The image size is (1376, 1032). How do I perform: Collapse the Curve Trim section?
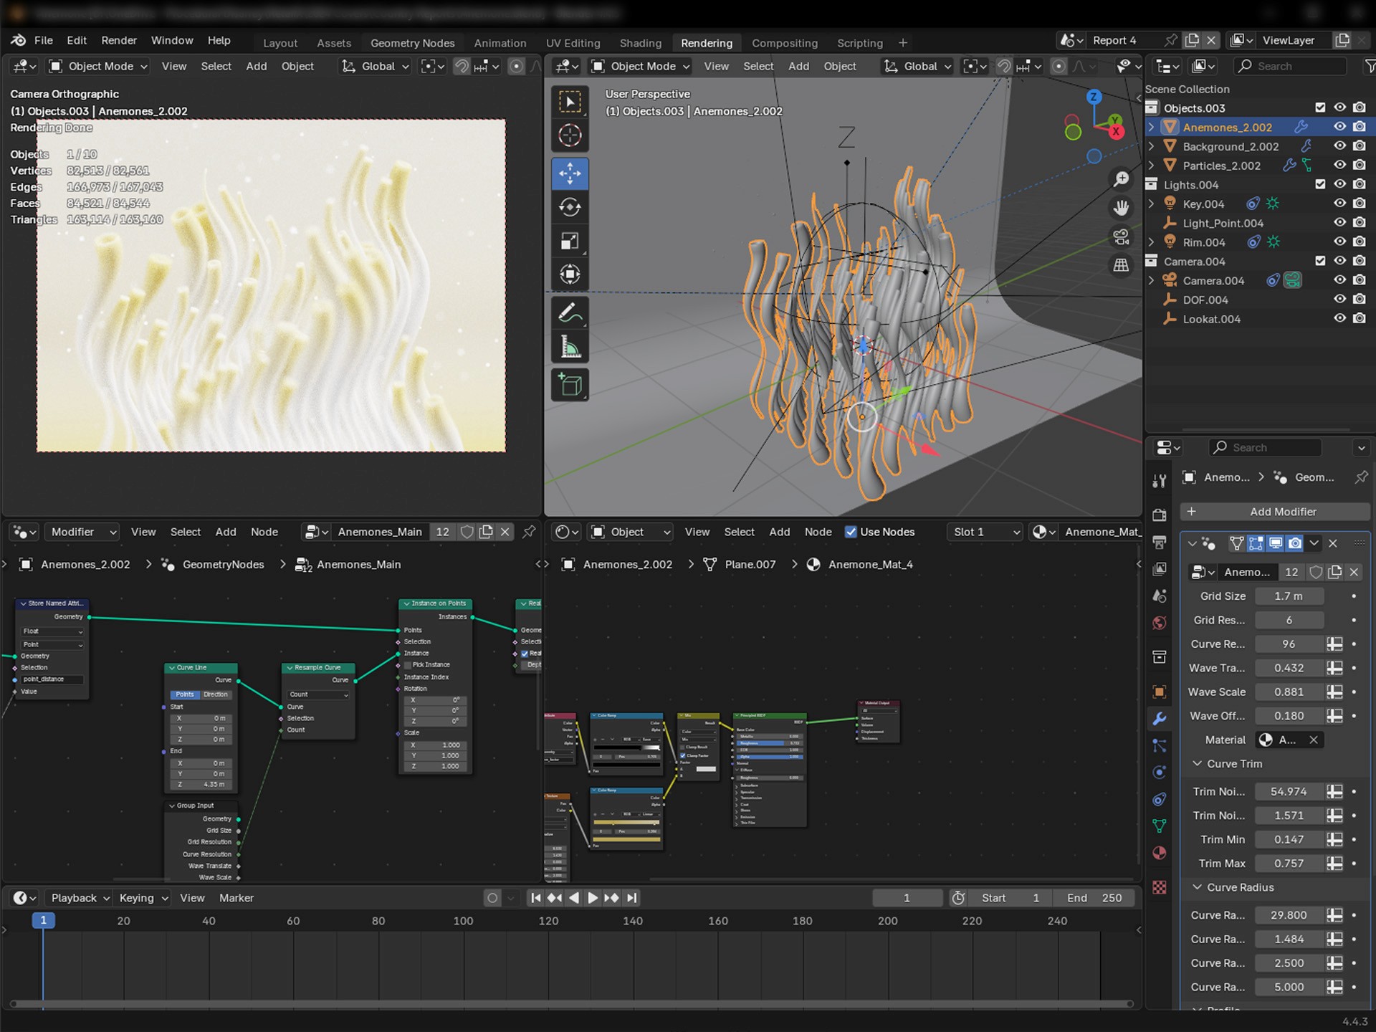coord(1197,764)
